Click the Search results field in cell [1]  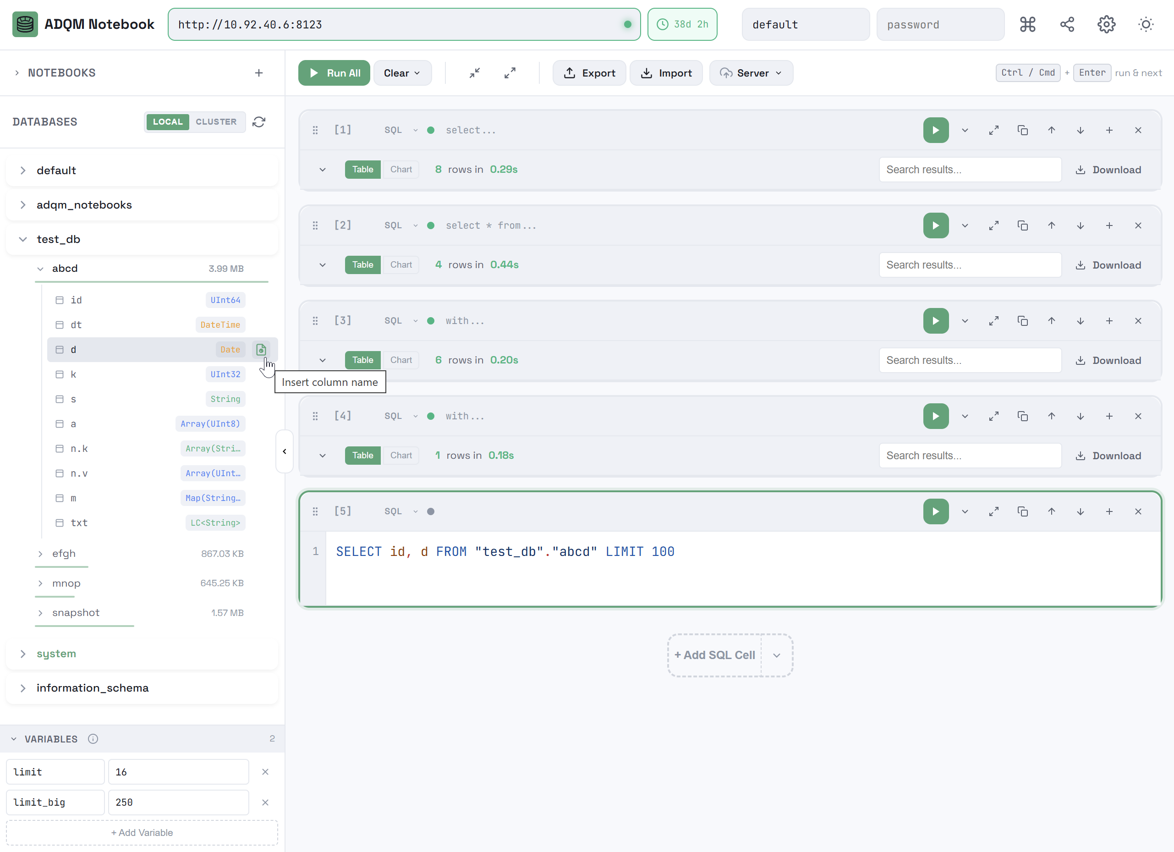(970, 170)
